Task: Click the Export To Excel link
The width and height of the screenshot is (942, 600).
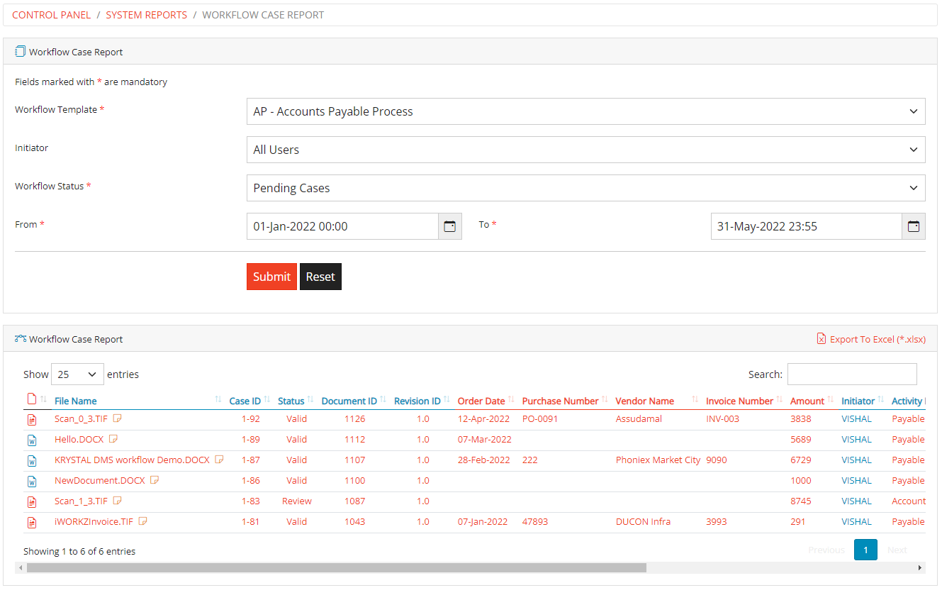Action: 877,339
